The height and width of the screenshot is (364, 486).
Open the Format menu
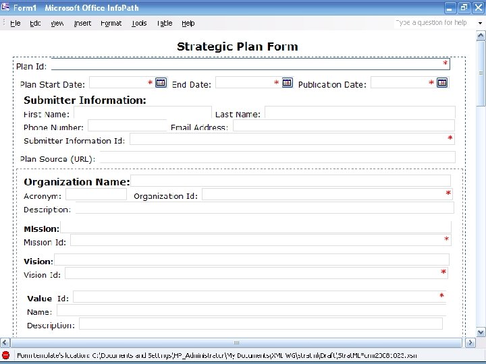click(x=111, y=23)
